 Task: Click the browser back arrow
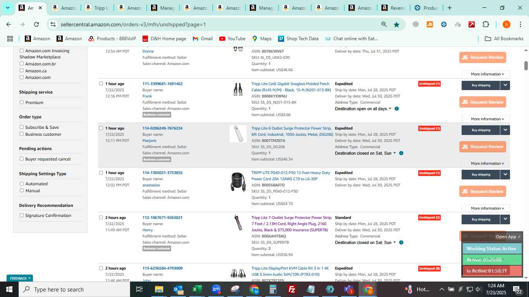click(9, 24)
